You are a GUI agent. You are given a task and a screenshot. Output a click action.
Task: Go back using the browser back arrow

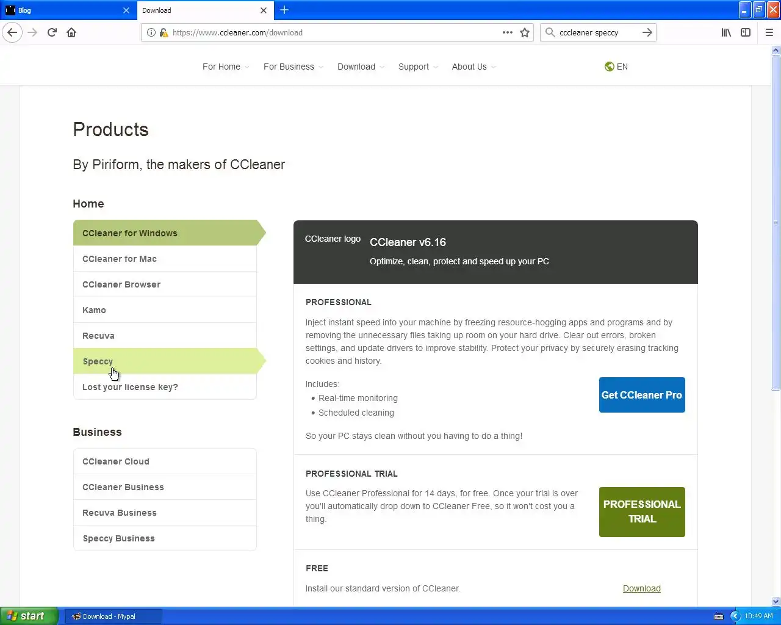click(12, 32)
